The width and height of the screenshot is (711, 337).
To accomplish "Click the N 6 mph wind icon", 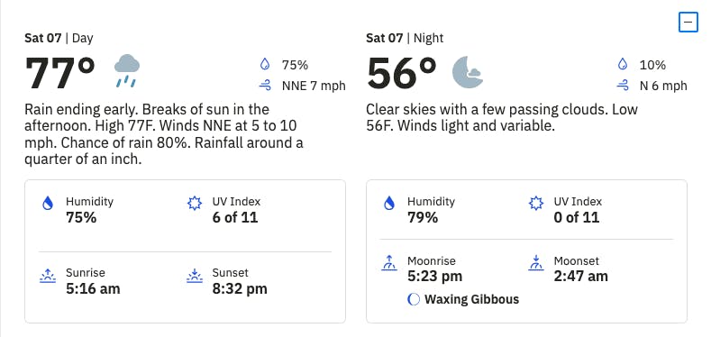I will (x=623, y=86).
